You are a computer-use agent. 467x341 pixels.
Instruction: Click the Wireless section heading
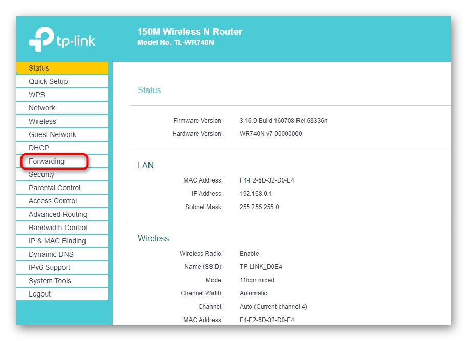pyautogui.click(x=153, y=238)
